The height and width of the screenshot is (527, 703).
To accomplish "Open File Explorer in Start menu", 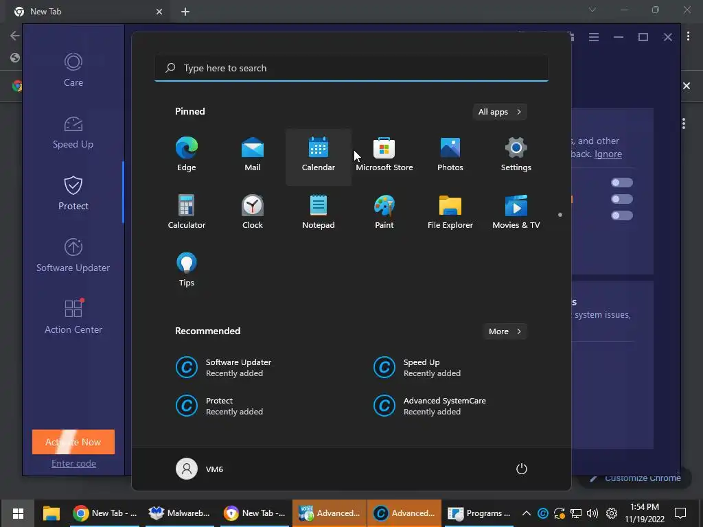I will [x=450, y=213].
